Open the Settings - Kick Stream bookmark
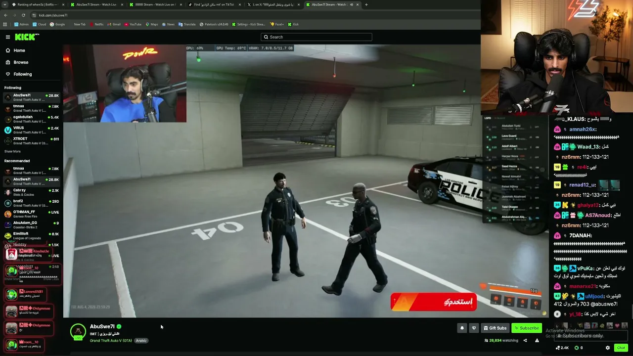The height and width of the screenshot is (356, 633). (x=249, y=24)
